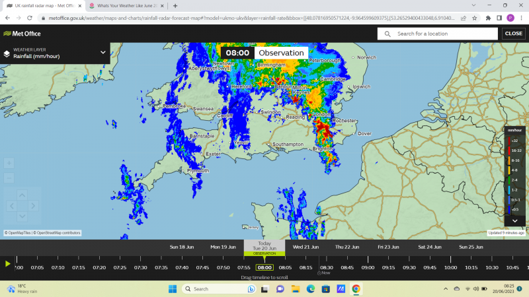This screenshot has width=529, height=297.
Task: Collapse the mm/hour legend with chevron
Action: click(515, 221)
